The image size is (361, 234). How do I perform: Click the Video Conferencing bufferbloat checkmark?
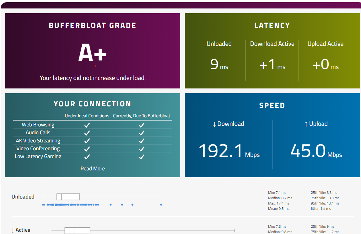click(142, 149)
